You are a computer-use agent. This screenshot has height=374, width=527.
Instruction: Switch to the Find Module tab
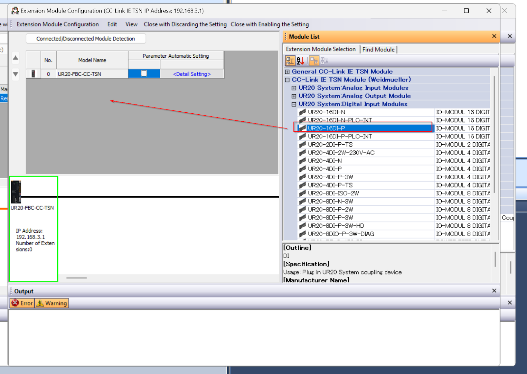(x=378, y=49)
